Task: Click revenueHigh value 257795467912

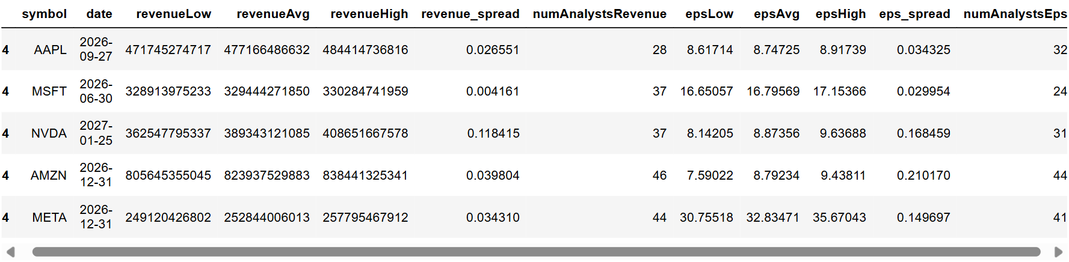Action: click(366, 218)
